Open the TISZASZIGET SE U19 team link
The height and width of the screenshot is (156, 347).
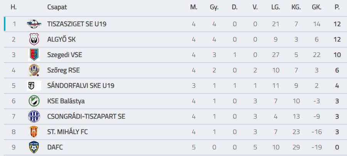click(77, 24)
